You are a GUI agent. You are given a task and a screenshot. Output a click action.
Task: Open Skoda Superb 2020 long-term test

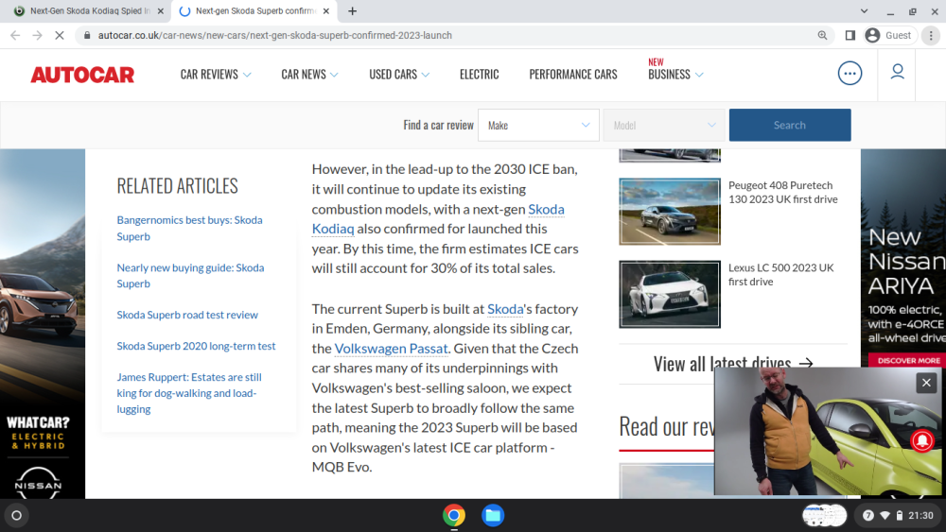point(196,346)
